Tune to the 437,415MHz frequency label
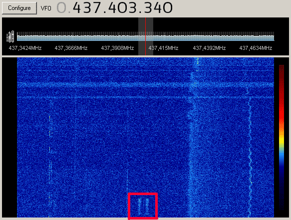Image resolution: width=291 pixels, height=220 pixels. (x=163, y=48)
